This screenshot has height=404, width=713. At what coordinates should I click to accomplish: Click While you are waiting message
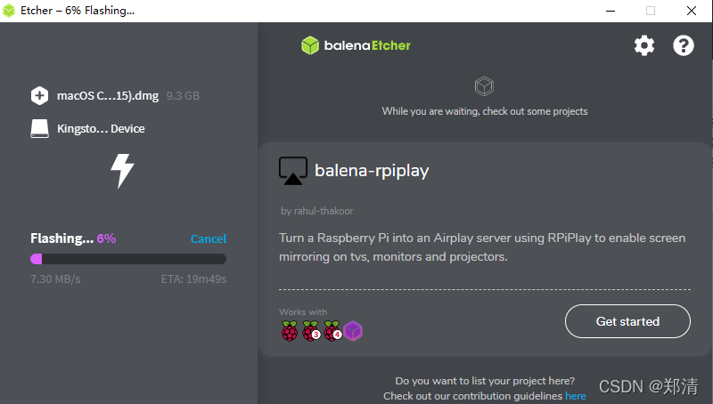pos(485,111)
